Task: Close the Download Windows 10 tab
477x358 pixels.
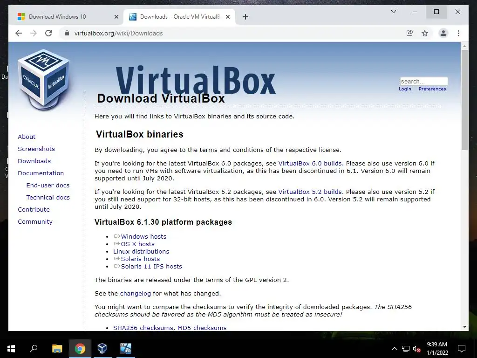Action: [116, 17]
